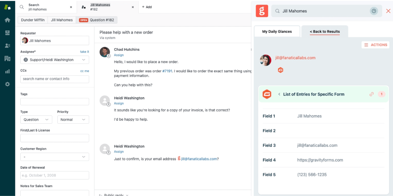Click Field 5 value (123) 566-1235

tap(312, 175)
